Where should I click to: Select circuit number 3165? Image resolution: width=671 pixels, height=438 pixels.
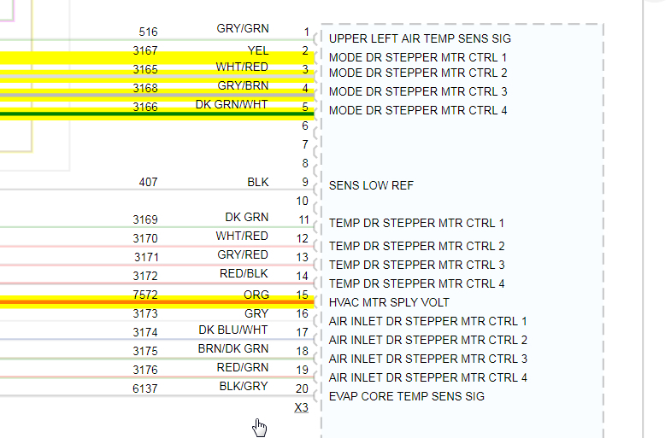(x=145, y=69)
